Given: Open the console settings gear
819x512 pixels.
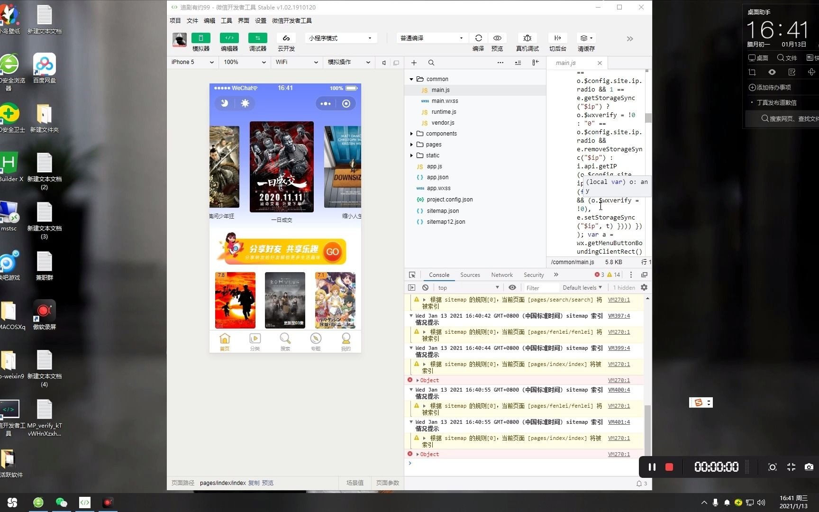Looking at the screenshot, I should pos(644,288).
